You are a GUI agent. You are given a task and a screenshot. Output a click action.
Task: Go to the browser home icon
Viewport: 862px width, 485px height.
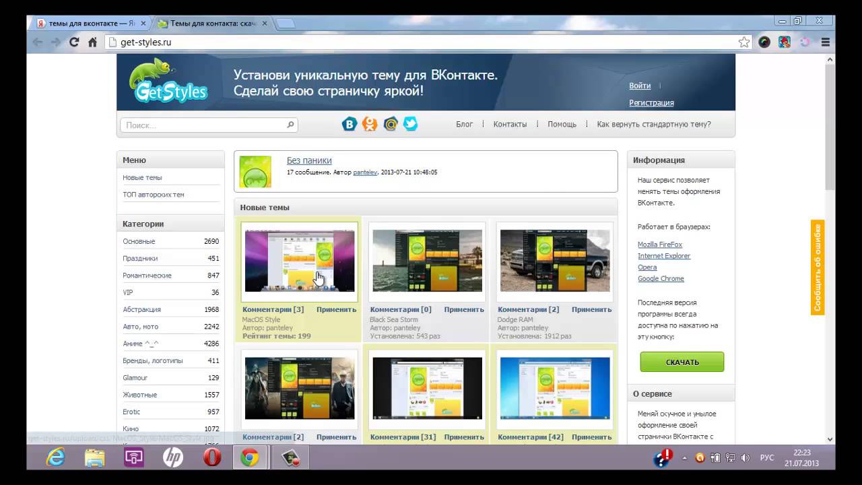pyautogui.click(x=93, y=42)
